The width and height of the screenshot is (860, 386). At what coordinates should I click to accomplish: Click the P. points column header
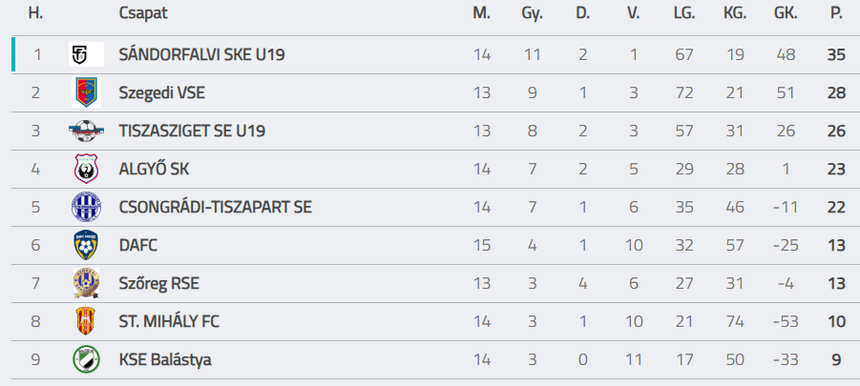click(836, 13)
